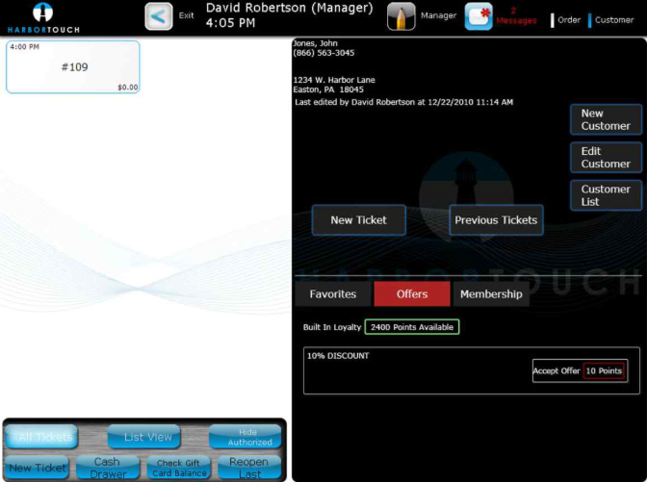The width and height of the screenshot is (647, 482).
Task: Select the Offers tab
Action: (x=412, y=294)
